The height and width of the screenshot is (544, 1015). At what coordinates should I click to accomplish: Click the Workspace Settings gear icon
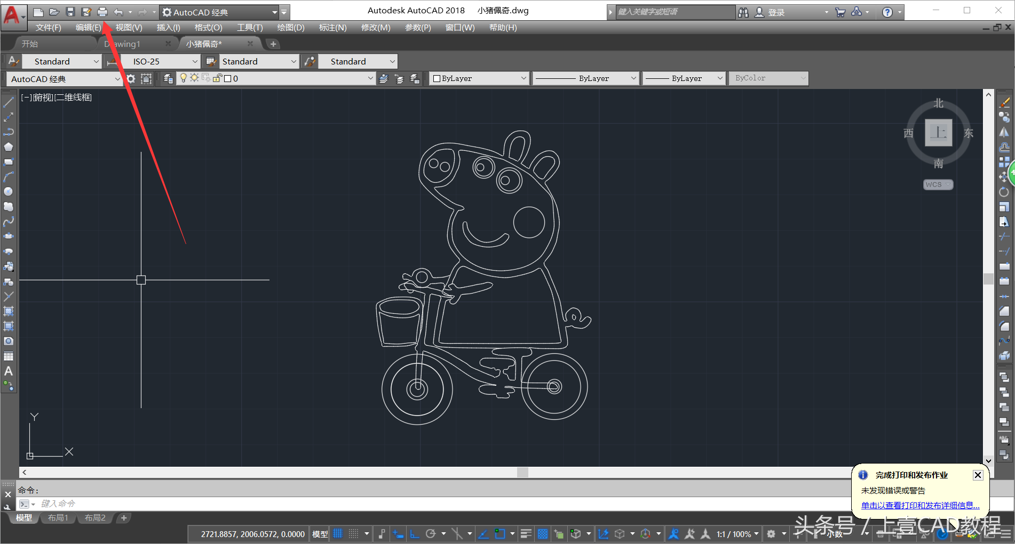click(x=131, y=78)
